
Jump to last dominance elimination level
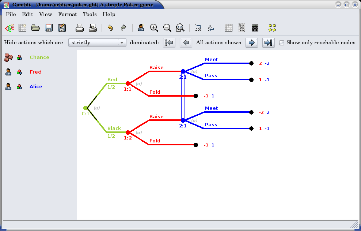point(268,42)
